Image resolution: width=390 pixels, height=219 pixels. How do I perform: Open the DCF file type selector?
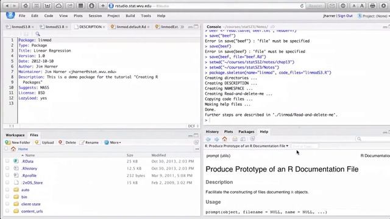193,126
